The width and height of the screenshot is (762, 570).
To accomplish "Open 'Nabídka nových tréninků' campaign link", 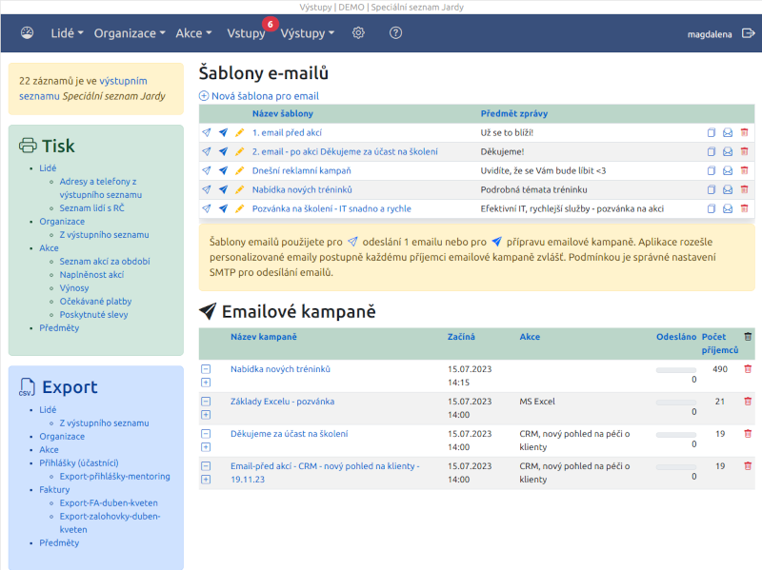I will point(280,369).
